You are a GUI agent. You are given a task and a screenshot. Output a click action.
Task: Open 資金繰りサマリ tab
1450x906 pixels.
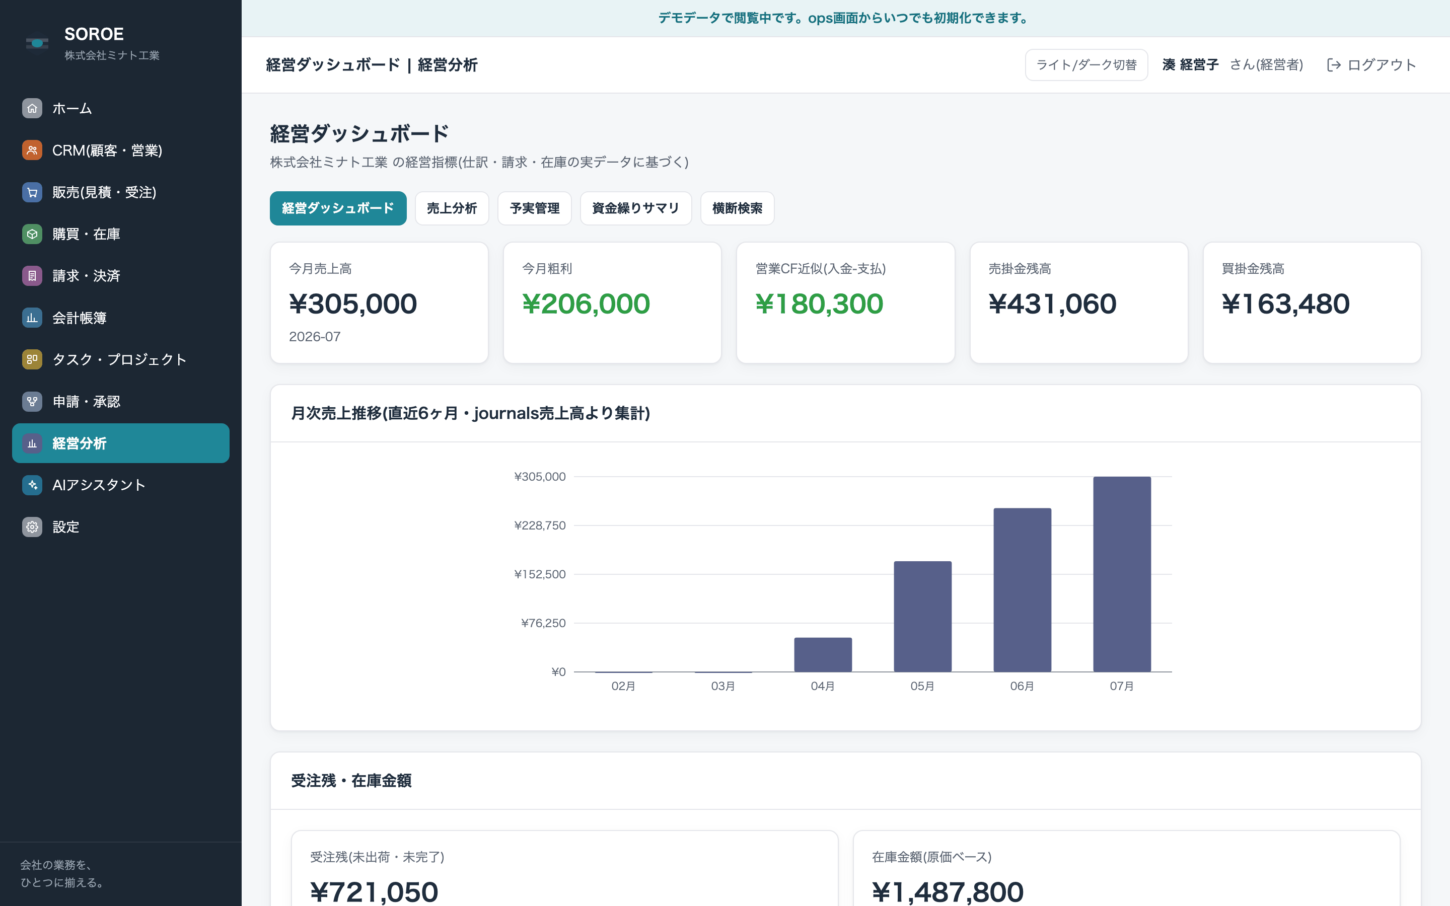pos(636,208)
